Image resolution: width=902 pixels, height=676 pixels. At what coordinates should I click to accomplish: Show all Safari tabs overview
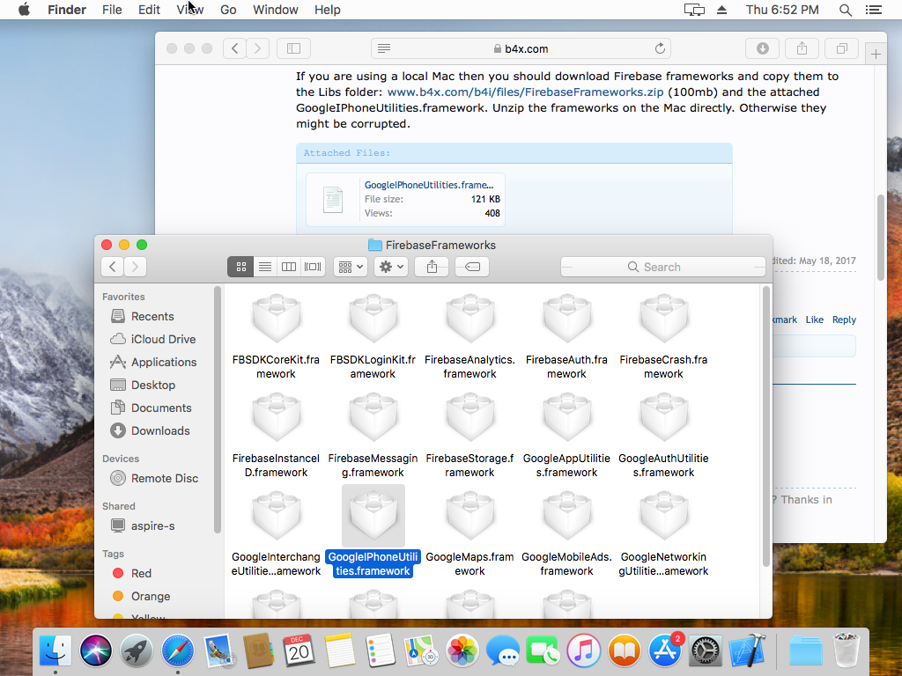tap(841, 48)
